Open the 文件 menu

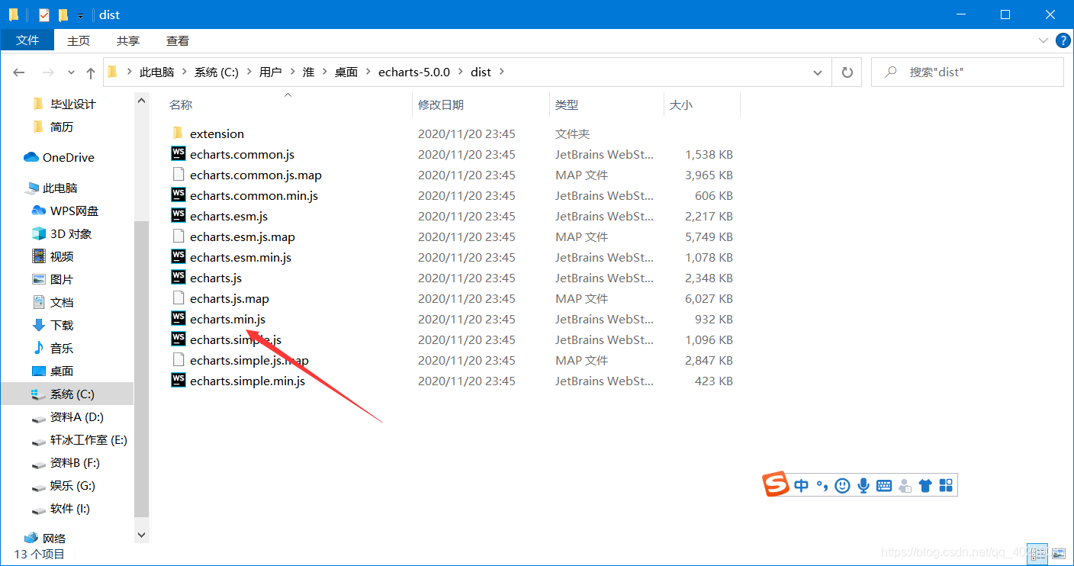click(27, 40)
